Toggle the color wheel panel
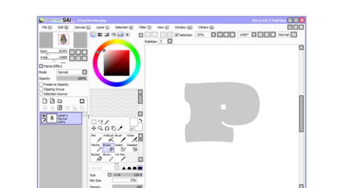The width and height of the screenshot is (343, 188). click(x=93, y=35)
